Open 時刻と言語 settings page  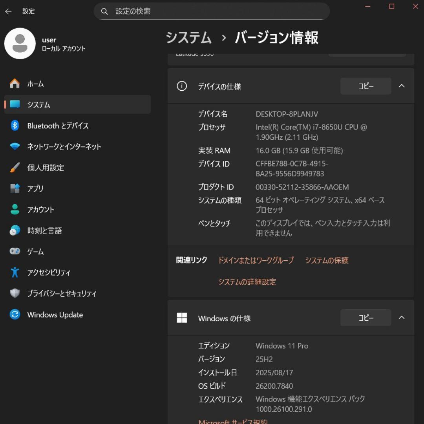(x=77, y=230)
